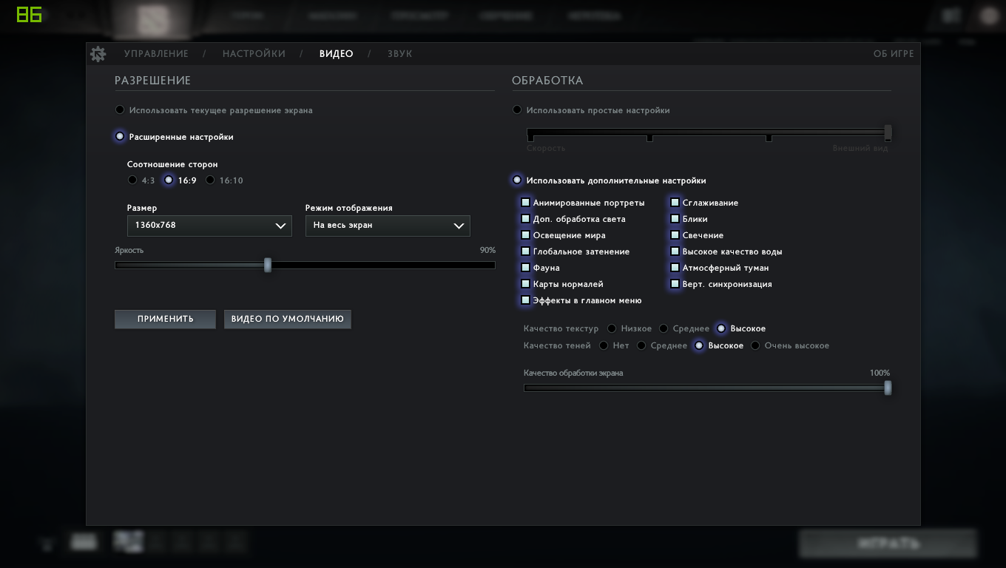Select 'Использовать текущее разрешение экрана' option
Image resolution: width=1006 pixels, height=568 pixels.
120,110
